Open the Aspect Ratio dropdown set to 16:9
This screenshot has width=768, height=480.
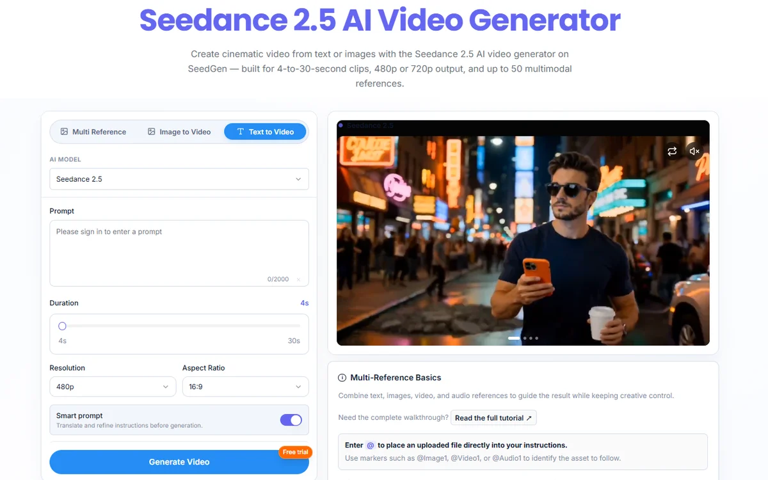point(246,387)
